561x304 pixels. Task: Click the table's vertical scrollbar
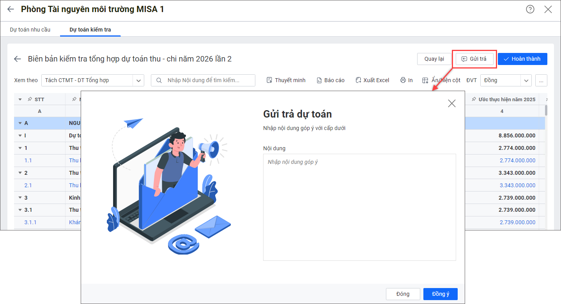click(547, 111)
